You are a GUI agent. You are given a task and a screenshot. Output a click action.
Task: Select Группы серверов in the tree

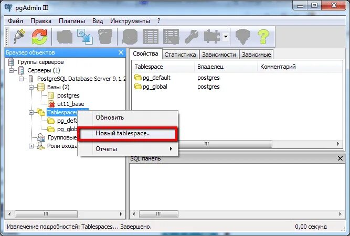(x=40, y=62)
